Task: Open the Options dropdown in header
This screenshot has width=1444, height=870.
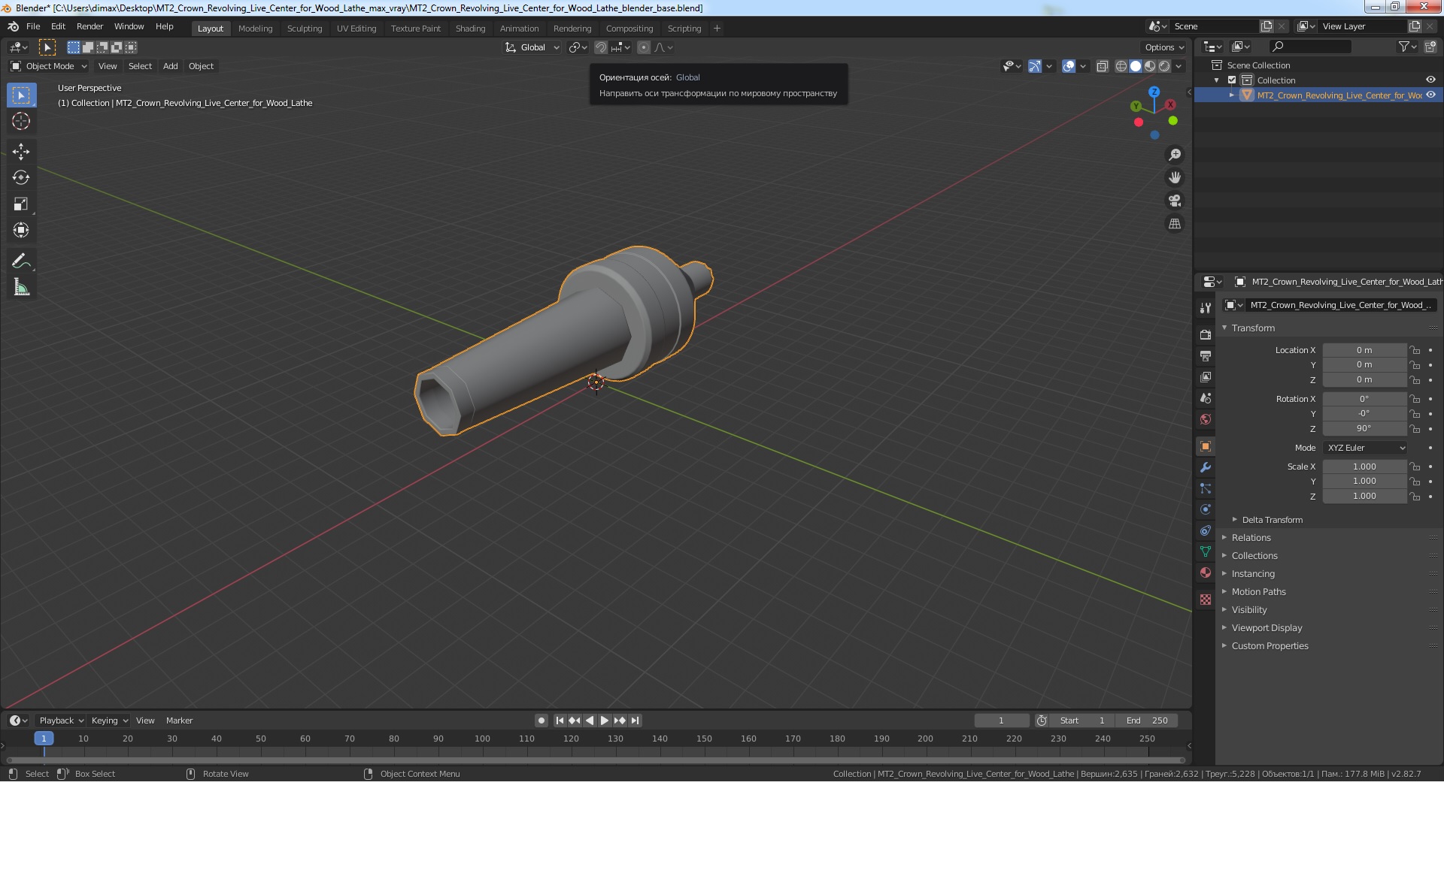Action: 1165,47
